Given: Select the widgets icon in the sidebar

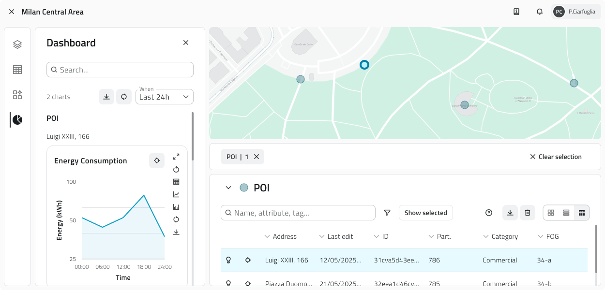Looking at the screenshot, I should (x=17, y=95).
